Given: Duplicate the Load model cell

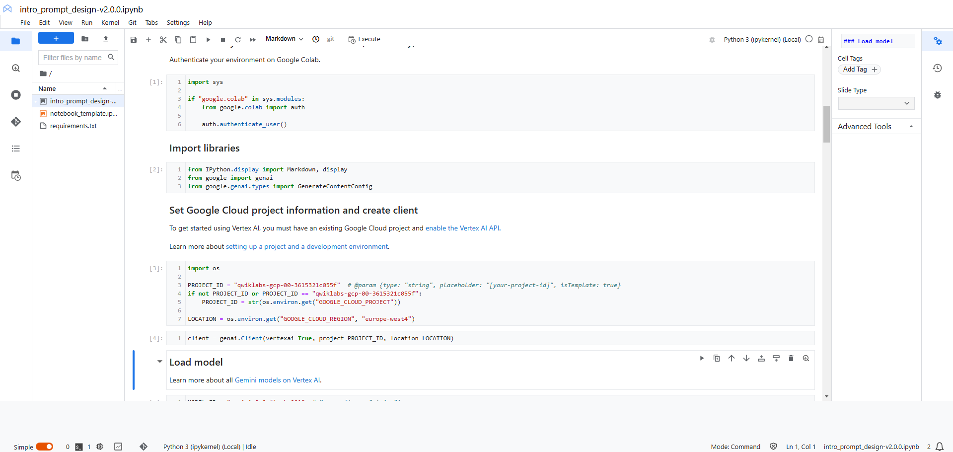Looking at the screenshot, I should point(717,358).
